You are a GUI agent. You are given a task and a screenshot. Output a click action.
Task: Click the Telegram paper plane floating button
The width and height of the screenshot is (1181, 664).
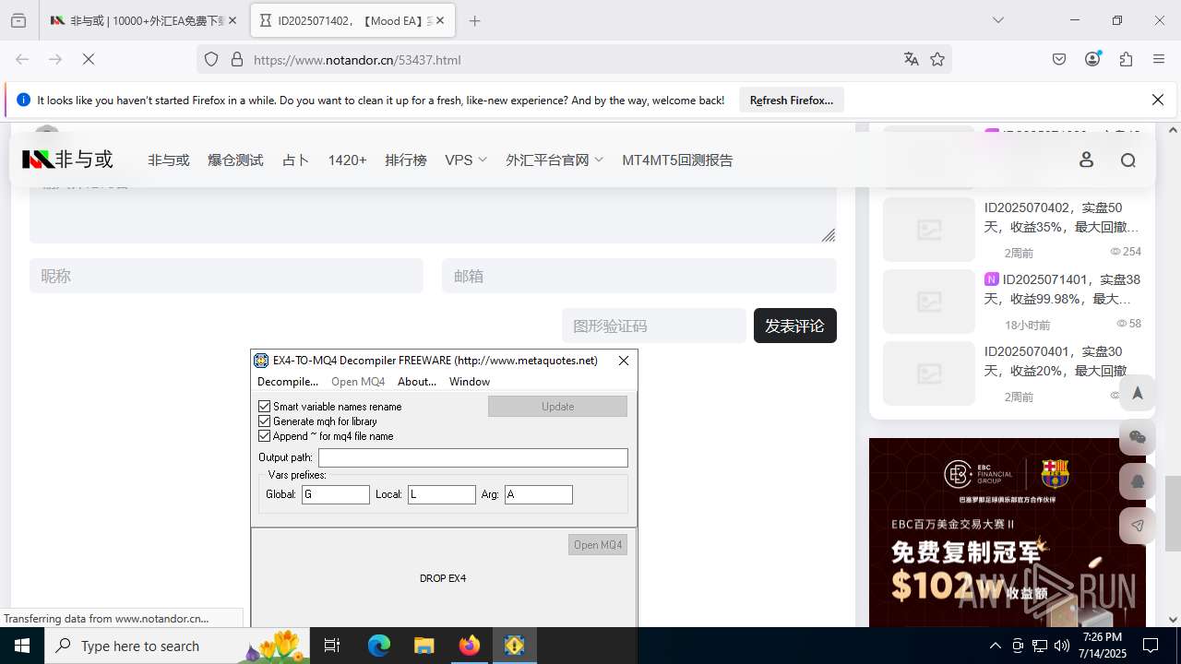tap(1137, 526)
